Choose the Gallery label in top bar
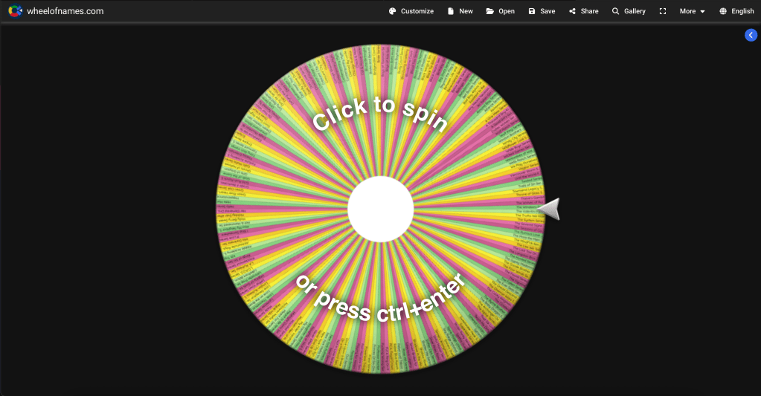 click(x=635, y=11)
